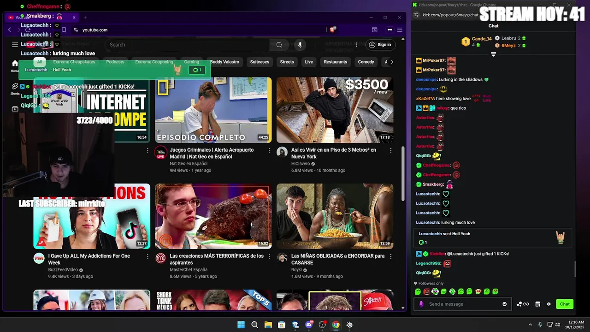Insert the first green blob emote
The height and width of the screenshot is (332, 590).
(418, 291)
